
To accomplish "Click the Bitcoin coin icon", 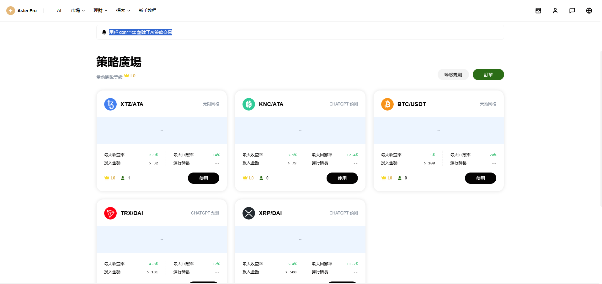I will point(387,104).
